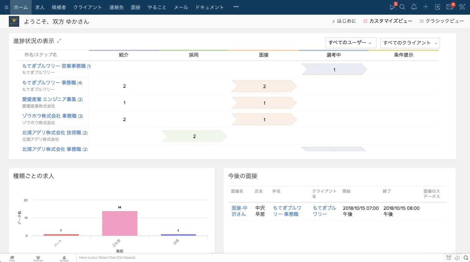Switch to カスタマイズビュー layout
470x262 pixels.
pos(388,21)
